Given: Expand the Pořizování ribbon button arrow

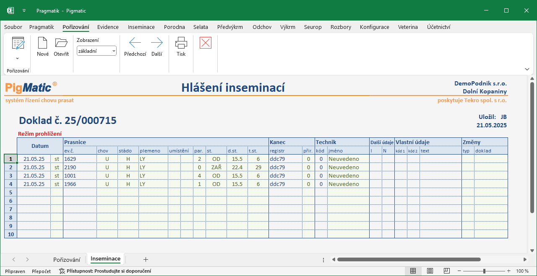Looking at the screenshot, I should (18, 58).
